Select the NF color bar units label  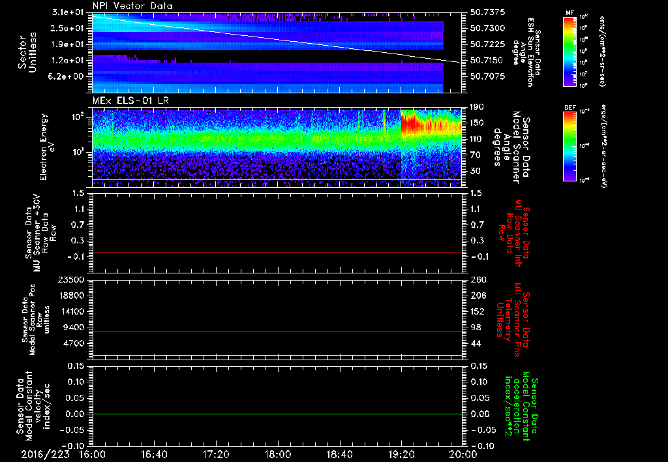(602, 52)
